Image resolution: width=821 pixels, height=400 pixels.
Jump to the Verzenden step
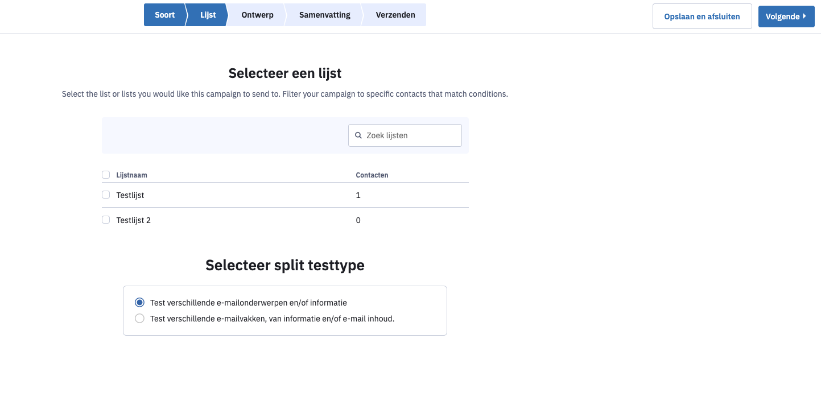[395, 15]
